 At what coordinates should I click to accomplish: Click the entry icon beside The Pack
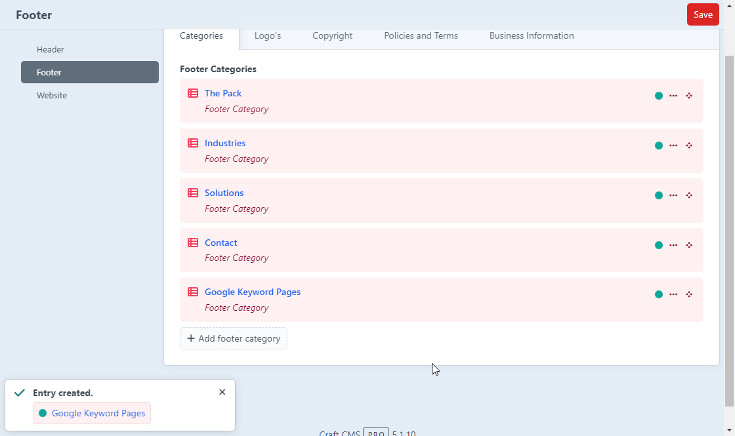click(193, 94)
